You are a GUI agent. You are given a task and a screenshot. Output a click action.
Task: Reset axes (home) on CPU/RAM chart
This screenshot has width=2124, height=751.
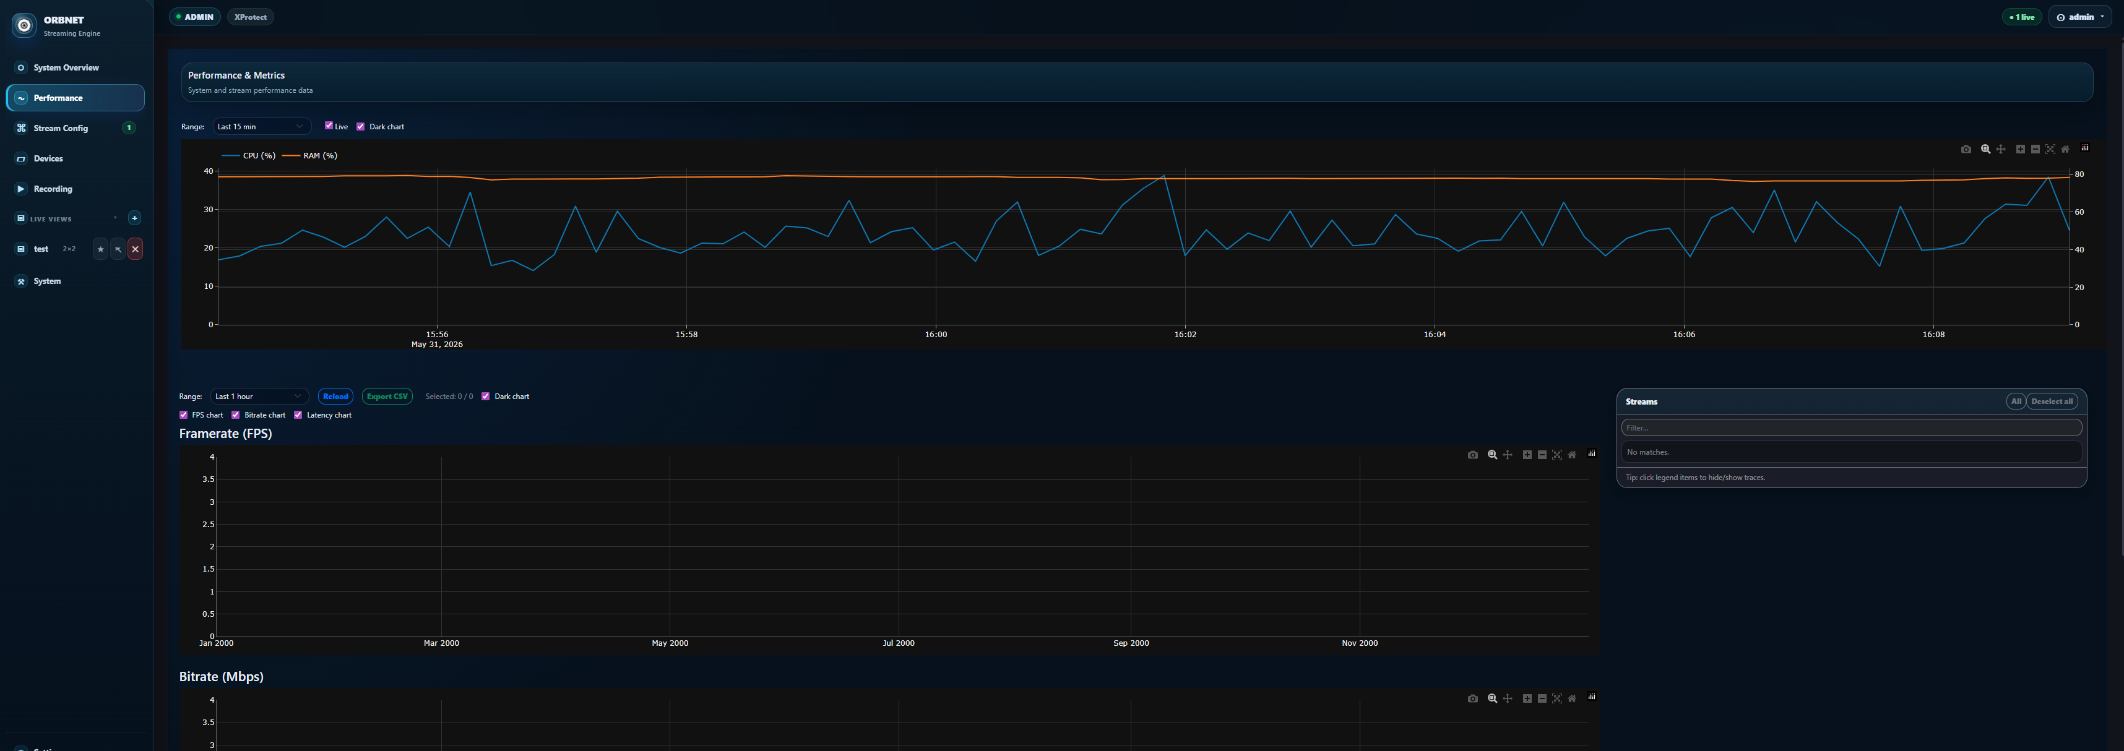coord(2065,149)
